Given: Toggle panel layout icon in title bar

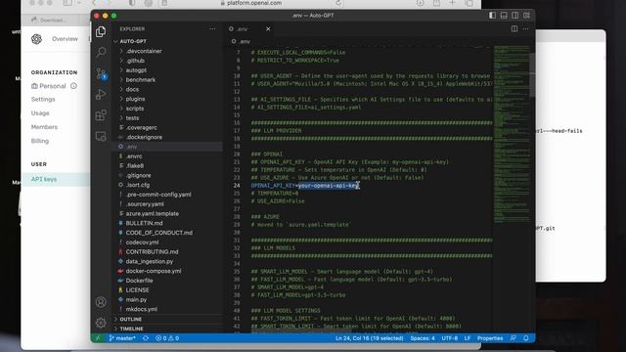Looking at the screenshot, I should click(x=504, y=16).
